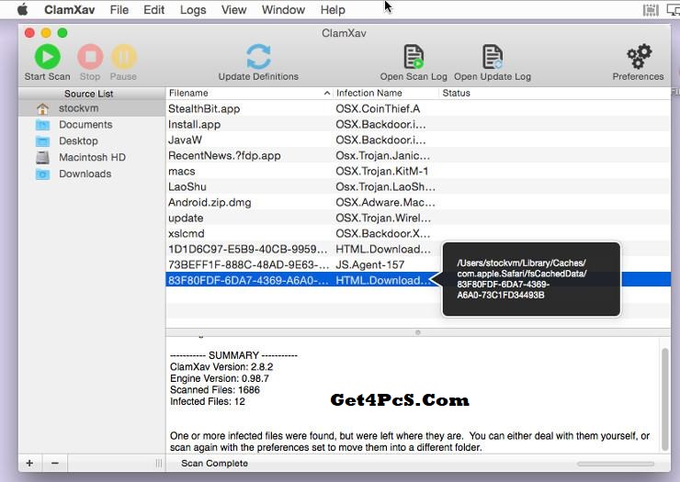Viewport: 680px width, 482px height.
Task: Open Scan Log toolbar icon
Action: 414,57
